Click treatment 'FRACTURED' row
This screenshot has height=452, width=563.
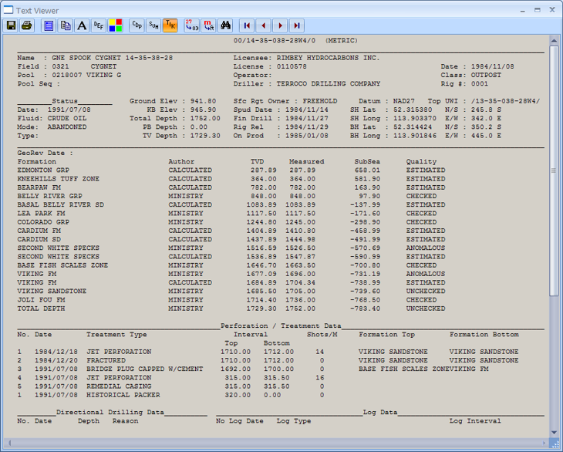click(x=268, y=360)
